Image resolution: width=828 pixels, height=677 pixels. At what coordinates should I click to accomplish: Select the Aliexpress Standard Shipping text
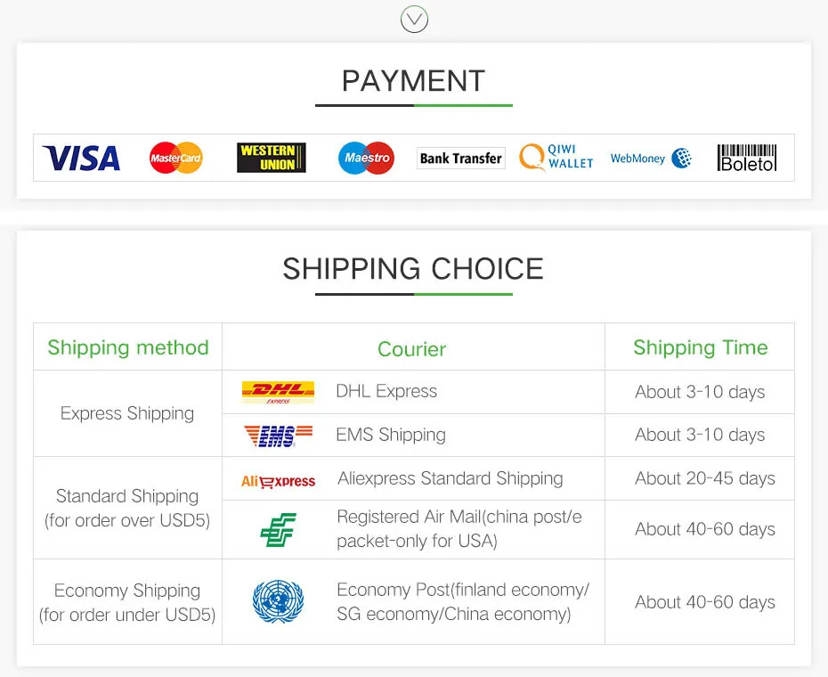450,478
